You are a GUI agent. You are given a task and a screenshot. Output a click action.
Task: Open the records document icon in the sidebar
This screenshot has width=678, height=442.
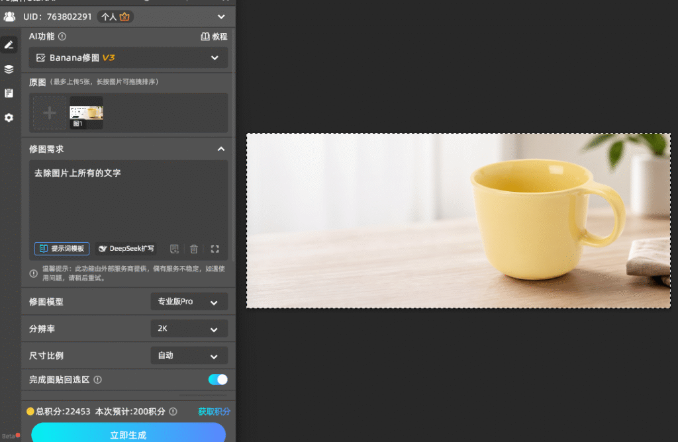(9, 93)
